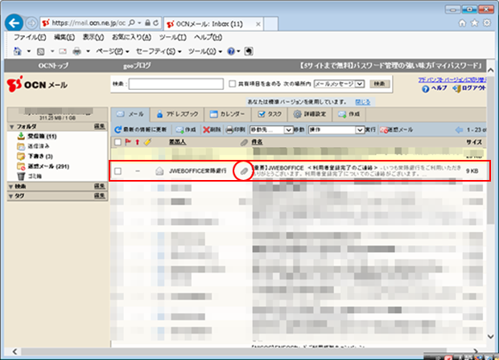The width and height of the screenshot is (499, 360).
Task: Open the ページ(P) command bar dropdown
Action: pyautogui.click(x=113, y=51)
